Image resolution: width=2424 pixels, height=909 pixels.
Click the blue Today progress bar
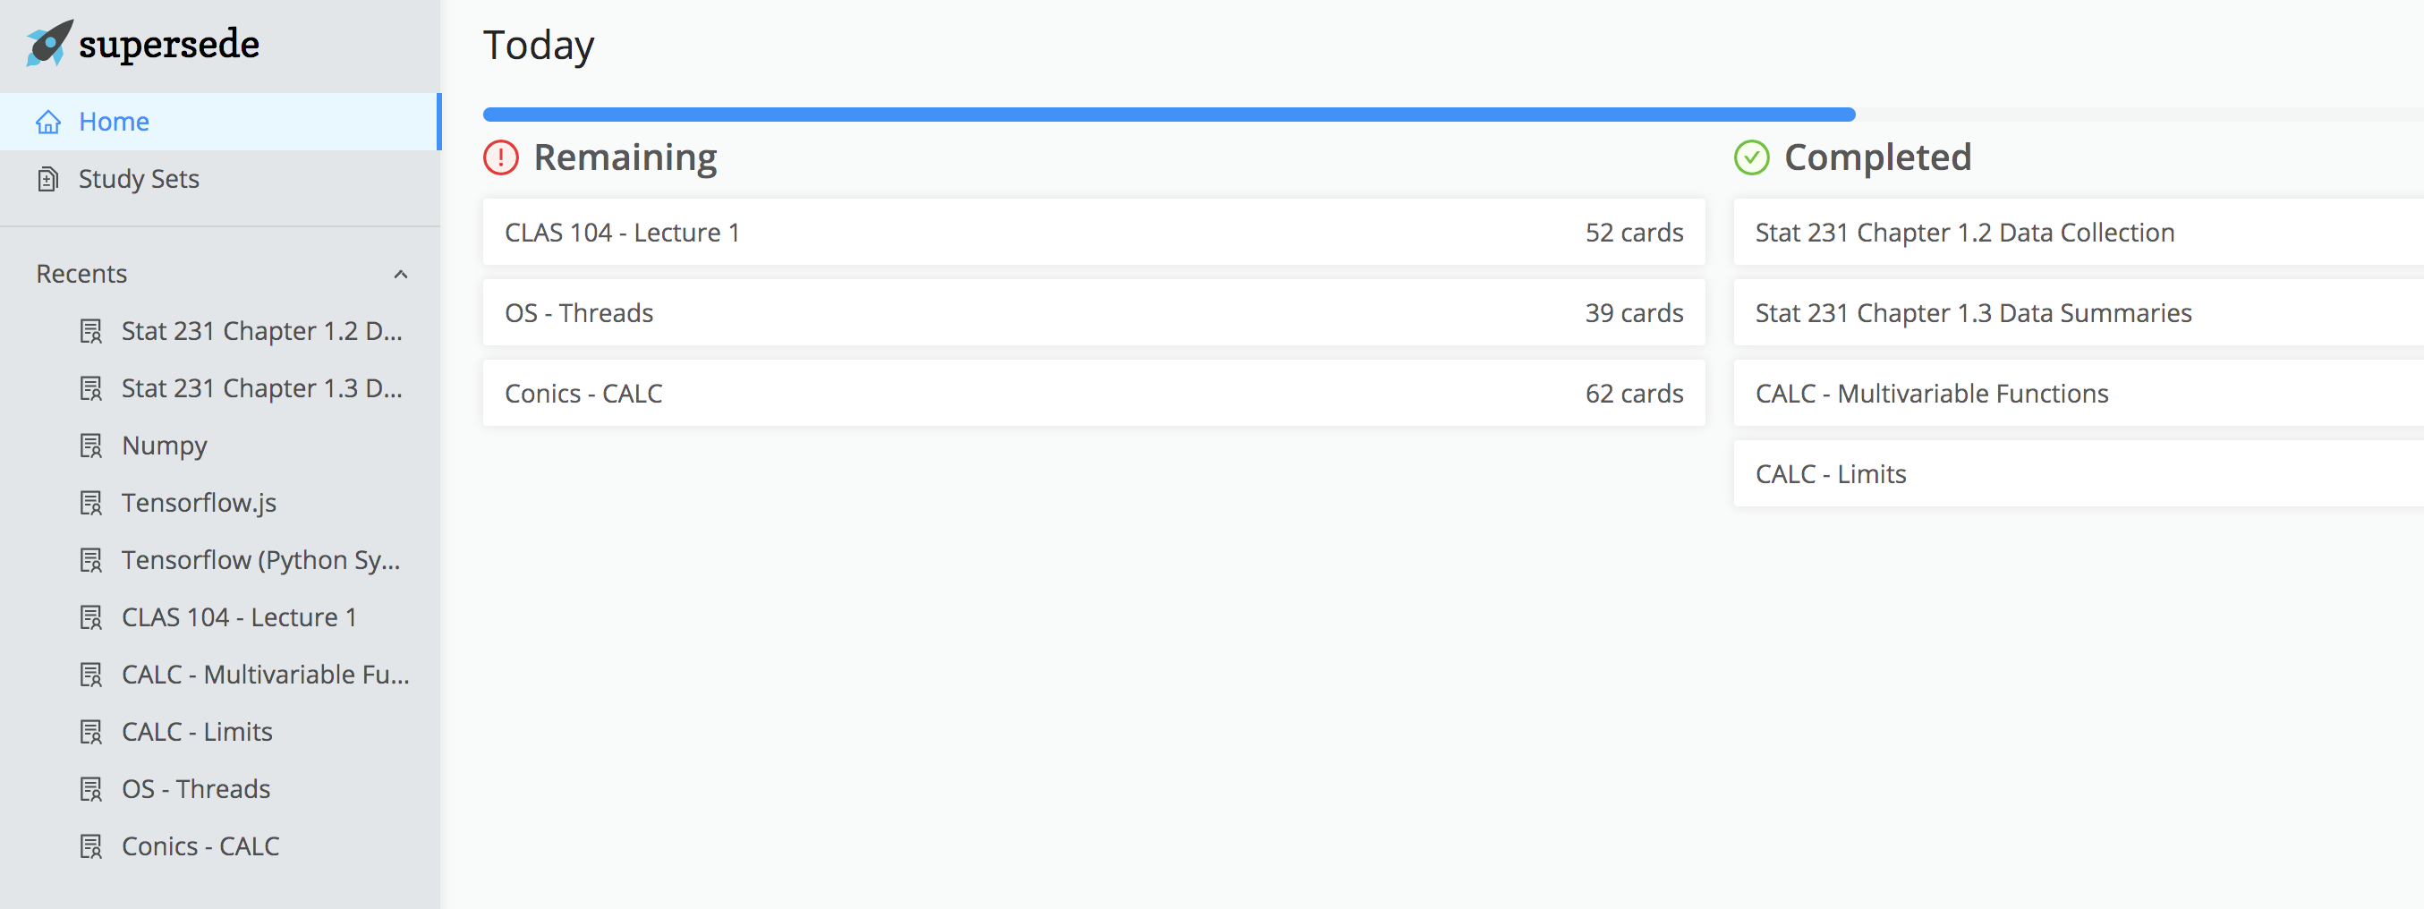[1168, 115]
